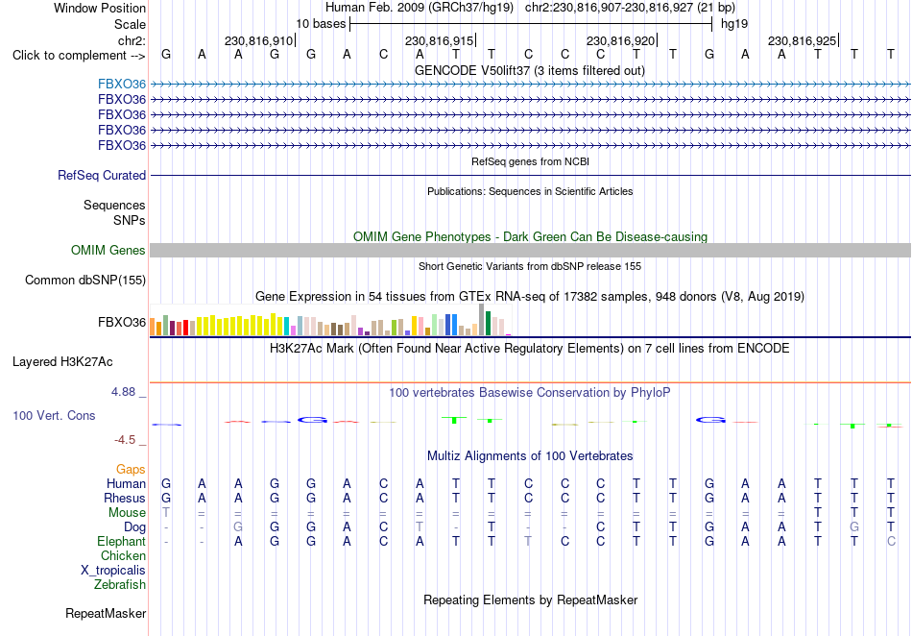Select the Sequences track label

tap(114, 205)
